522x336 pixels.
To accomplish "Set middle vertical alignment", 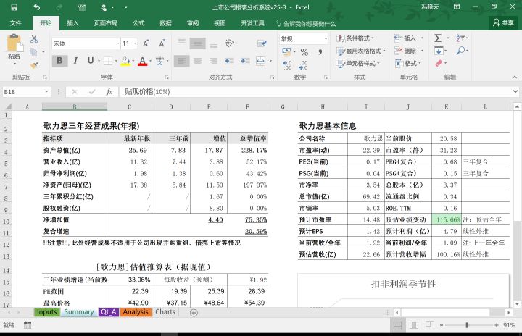I will [198, 43].
